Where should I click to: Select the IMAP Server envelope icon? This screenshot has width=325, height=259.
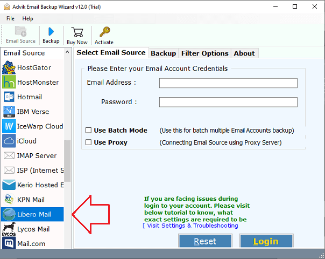coord(9,155)
